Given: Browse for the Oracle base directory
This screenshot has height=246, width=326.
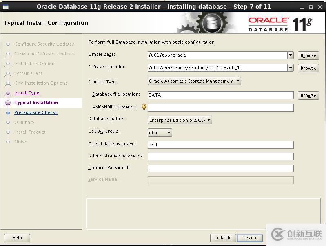Looking at the screenshot, I should coord(308,55).
